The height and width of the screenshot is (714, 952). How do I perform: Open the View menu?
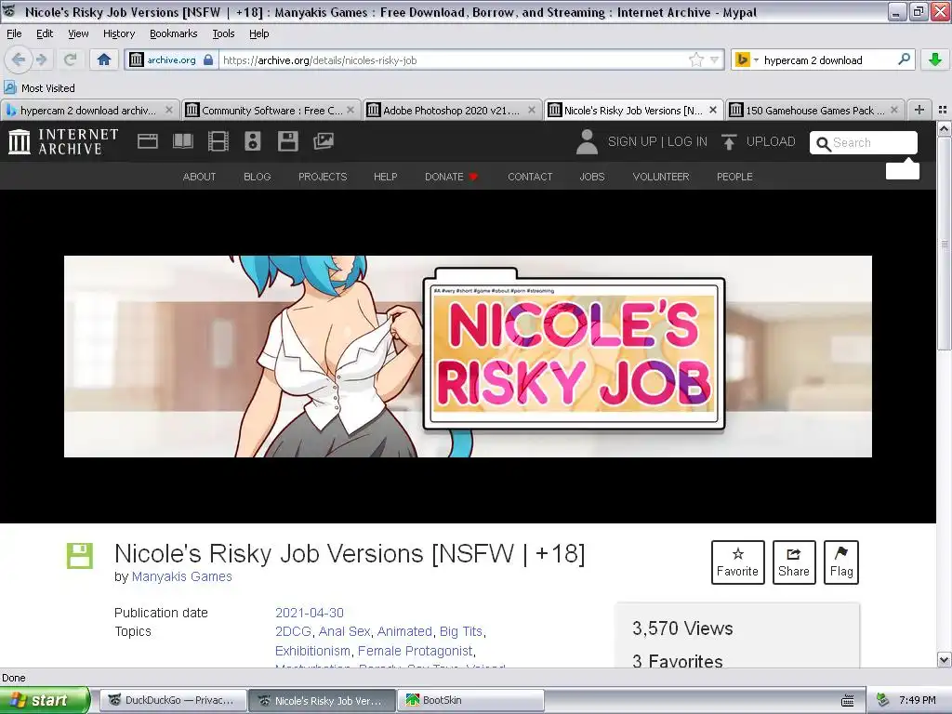point(78,34)
